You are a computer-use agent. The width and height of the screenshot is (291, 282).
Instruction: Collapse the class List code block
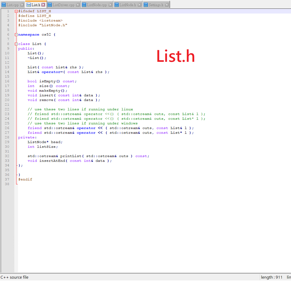click(x=16, y=44)
